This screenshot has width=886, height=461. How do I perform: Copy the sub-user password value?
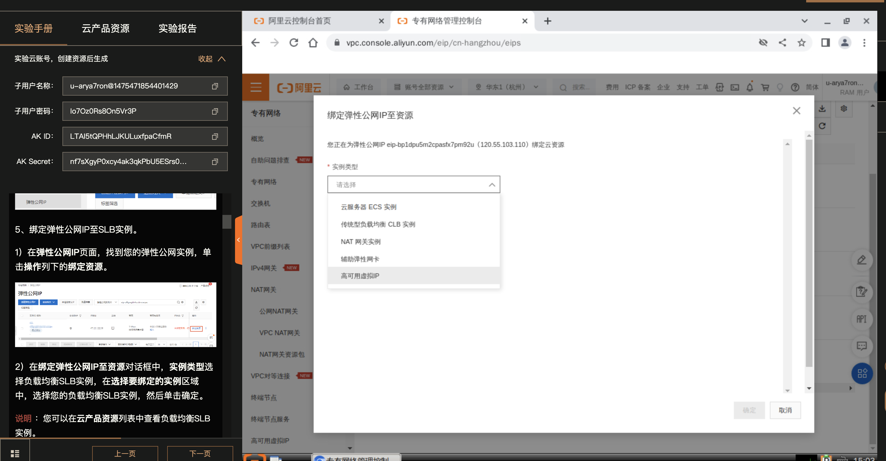tap(215, 111)
